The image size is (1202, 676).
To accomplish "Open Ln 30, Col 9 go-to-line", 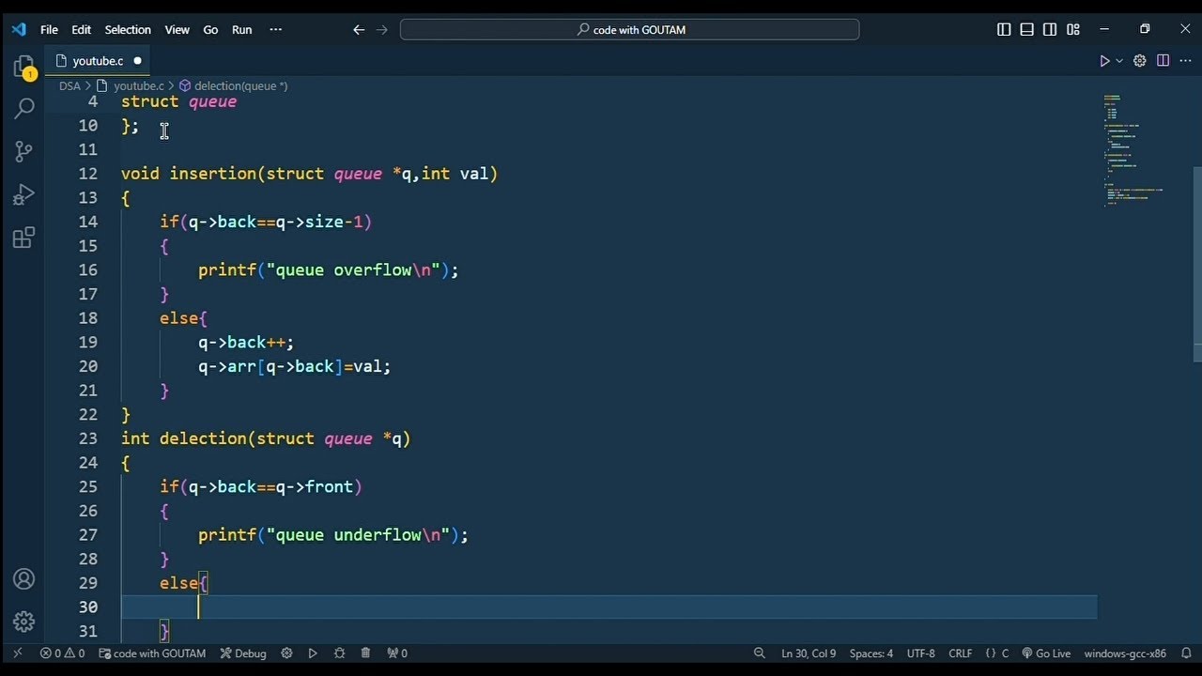I will click(x=809, y=653).
